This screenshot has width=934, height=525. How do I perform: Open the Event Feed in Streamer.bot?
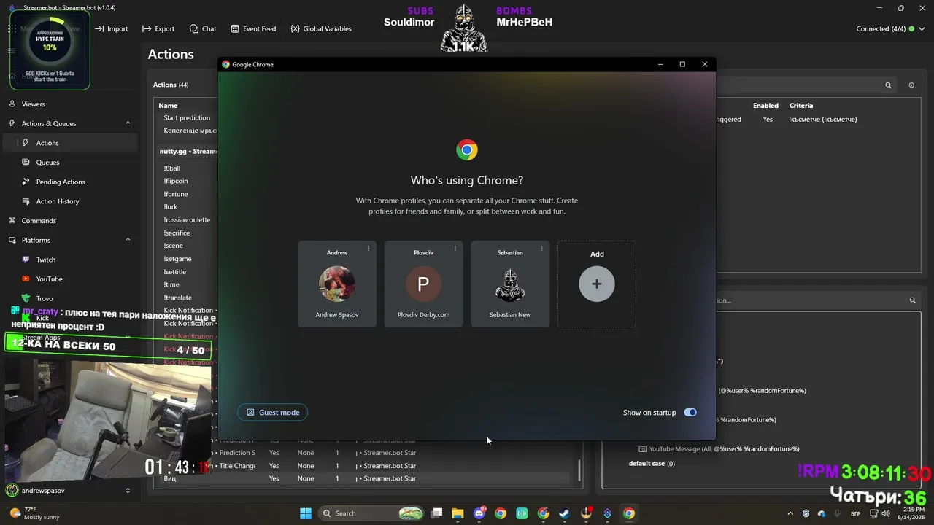point(253,28)
